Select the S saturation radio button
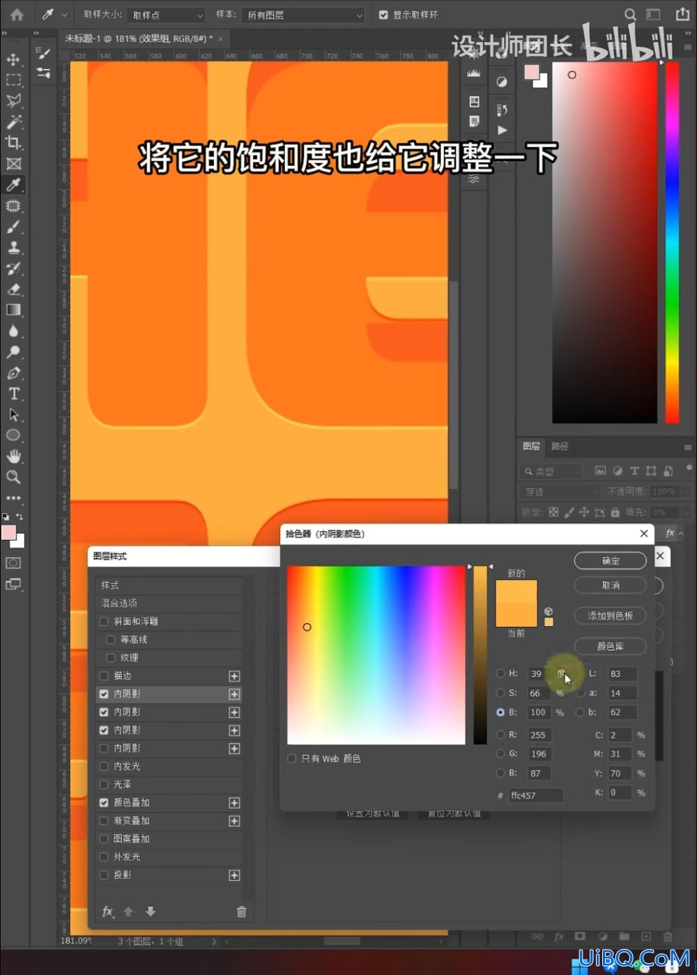Viewport: 697px width, 975px height. tap(500, 693)
